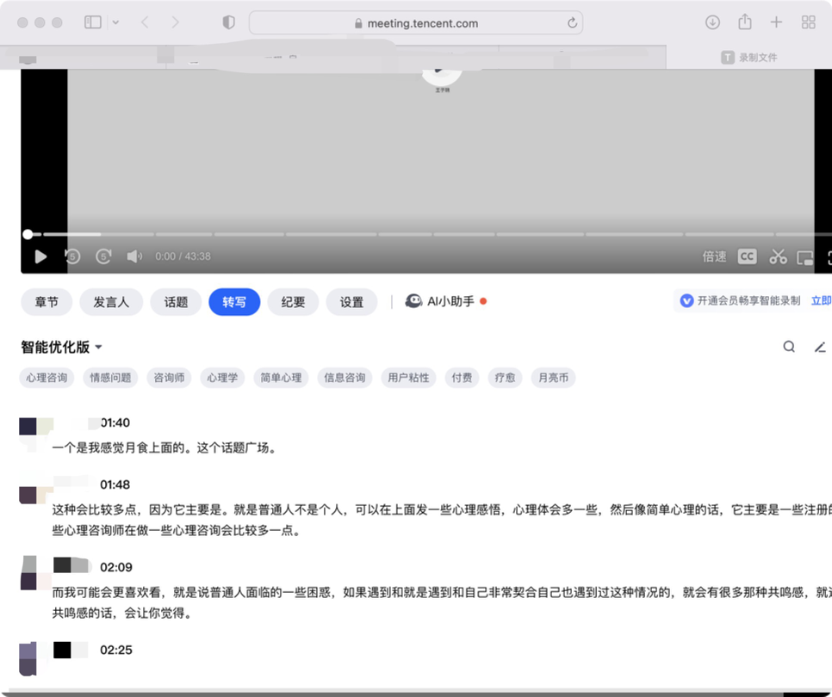This screenshot has width=832, height=697.
Task: Toggle the Safari sidebar button
Action: tap(93, 22)
